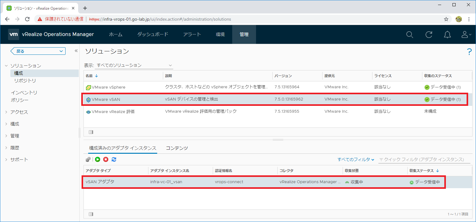Click the VMware vSAN solution icon
This screenshot has width=476, height=222.
(x=88, y=100)
